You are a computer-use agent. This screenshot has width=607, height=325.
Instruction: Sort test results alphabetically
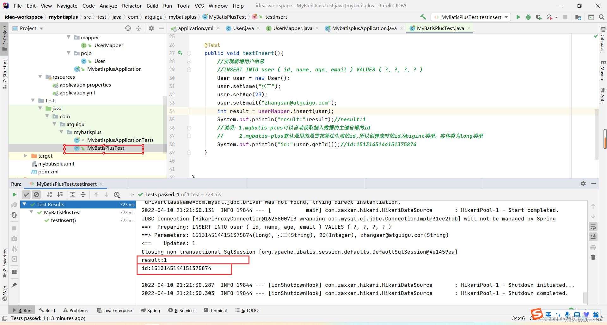(49, 195)
